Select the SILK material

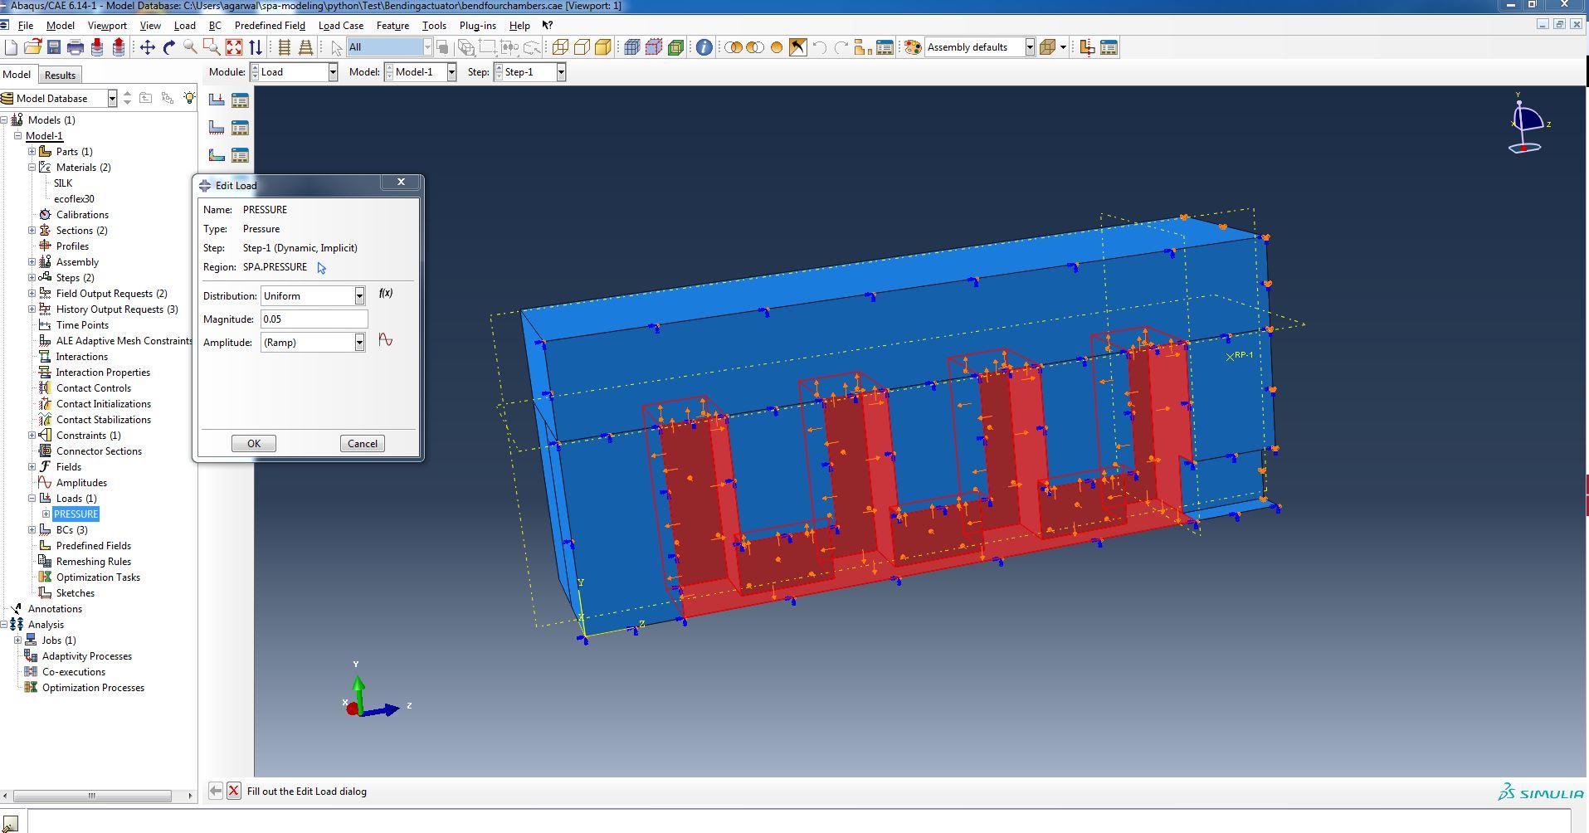(x=63, y=183)
